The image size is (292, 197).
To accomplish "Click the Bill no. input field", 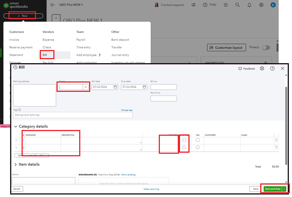I will pyautogui.click(x=163, y=87).
